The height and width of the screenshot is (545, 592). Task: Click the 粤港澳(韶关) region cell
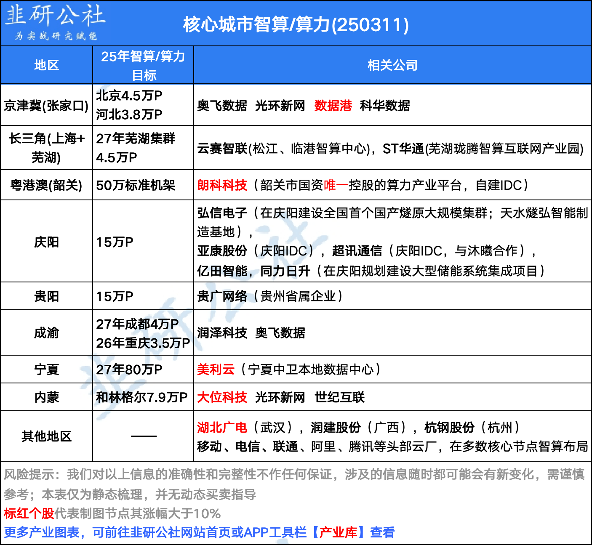click(46, 185)
